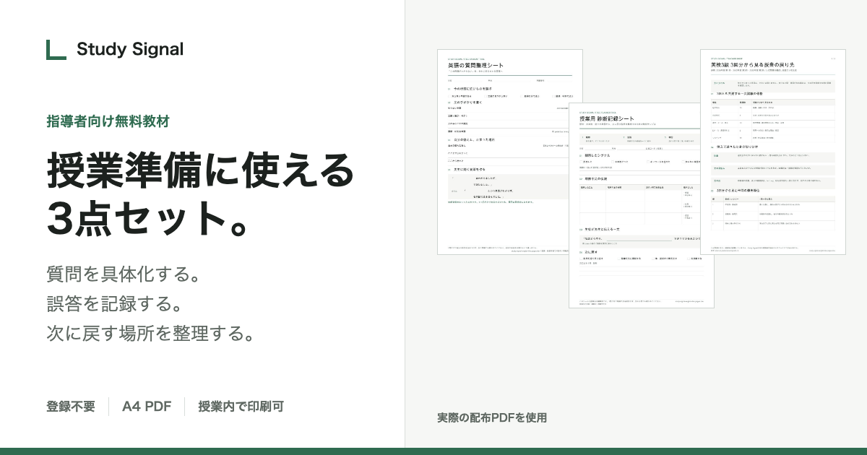Screen dimensions: 867x455
Task: Open the 英語の質問整理シート PDF thumbnail
Action: pyautogui.click(x=510, y=152)
